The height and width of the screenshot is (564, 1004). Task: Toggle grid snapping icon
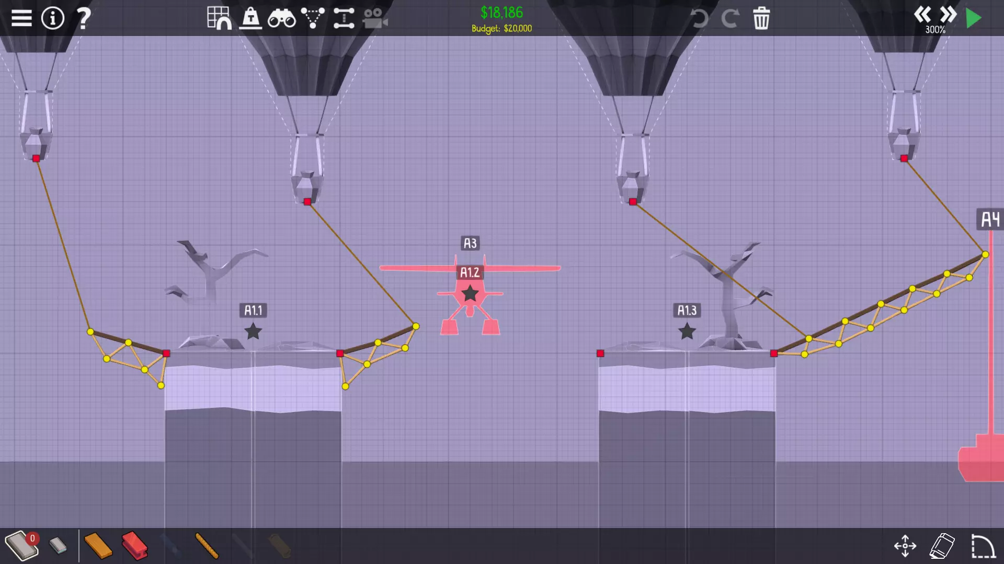tap(219, 18)
